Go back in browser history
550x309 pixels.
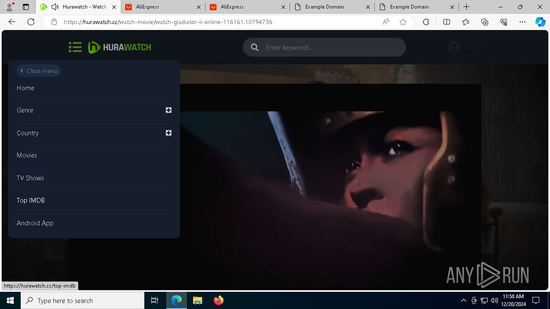[x=12, y=22]
